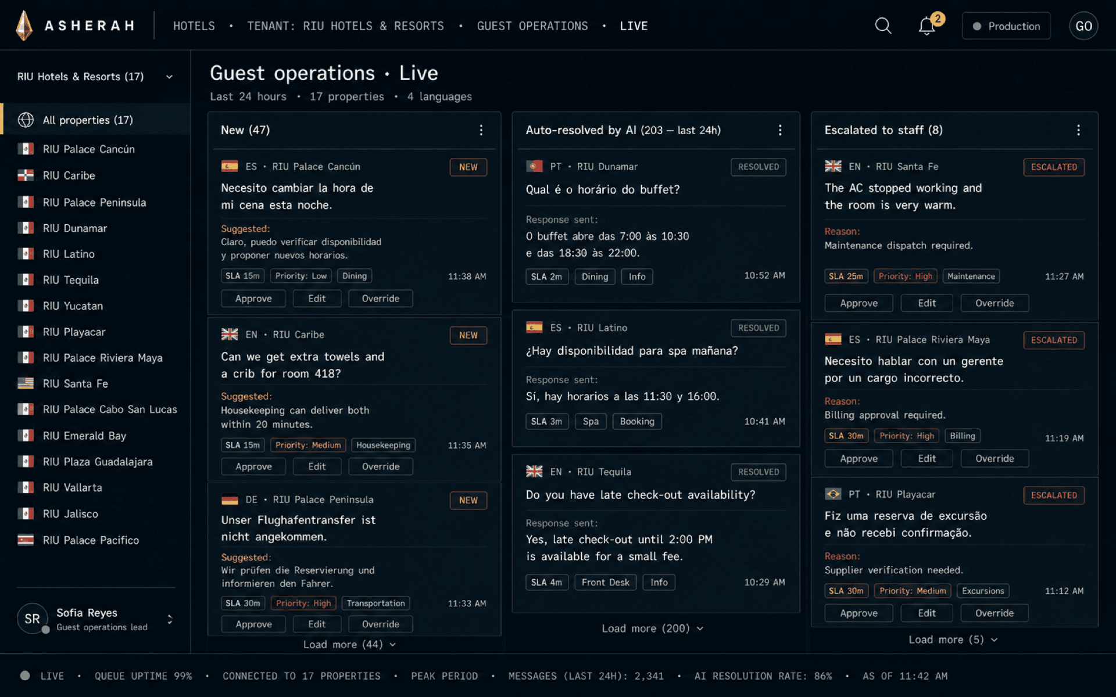
Task: Click Excursions tag on Playacar card
Action: coord(983,591)
